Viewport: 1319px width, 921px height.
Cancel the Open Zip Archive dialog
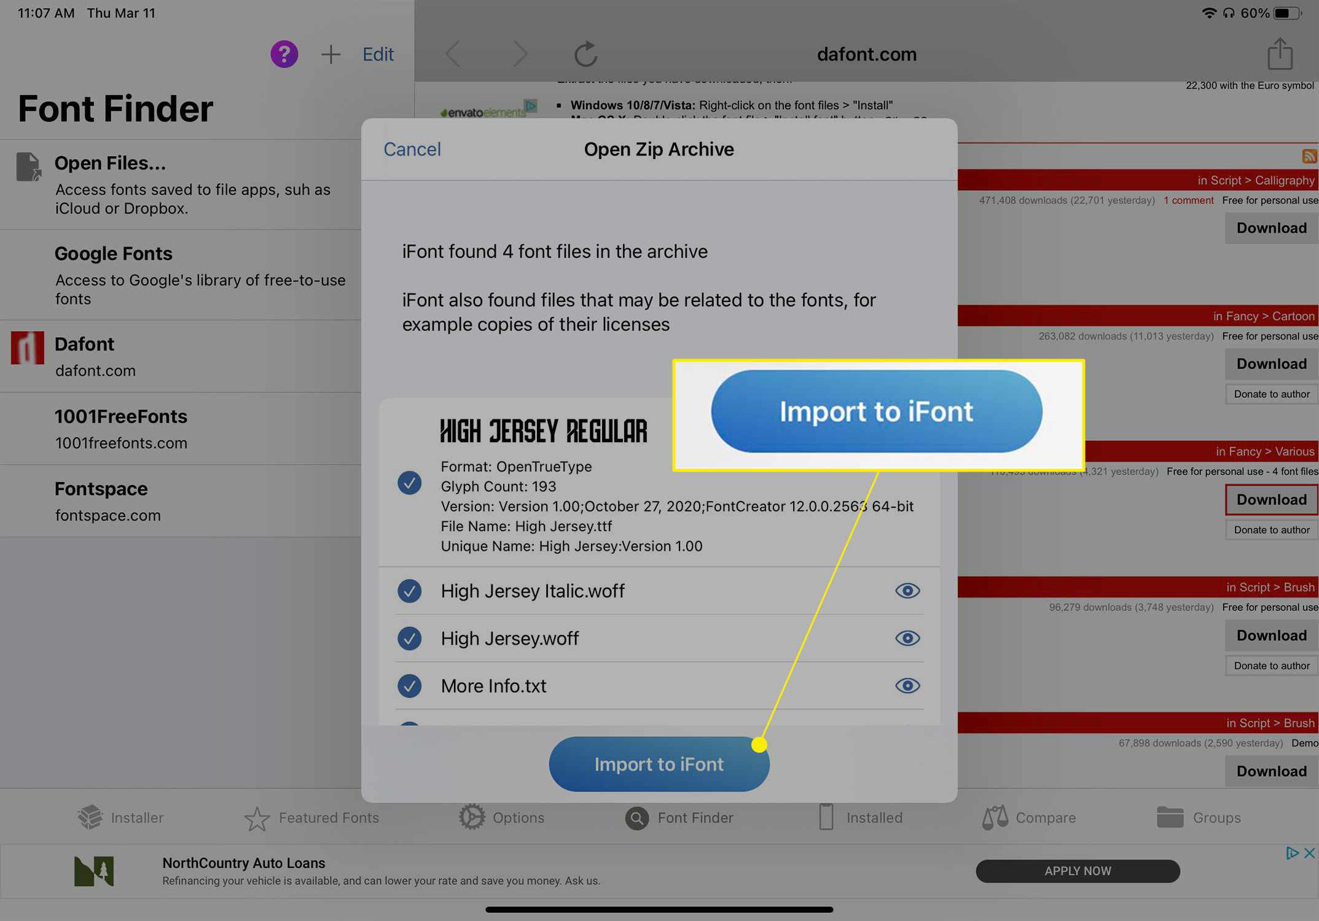pos(412,149)
